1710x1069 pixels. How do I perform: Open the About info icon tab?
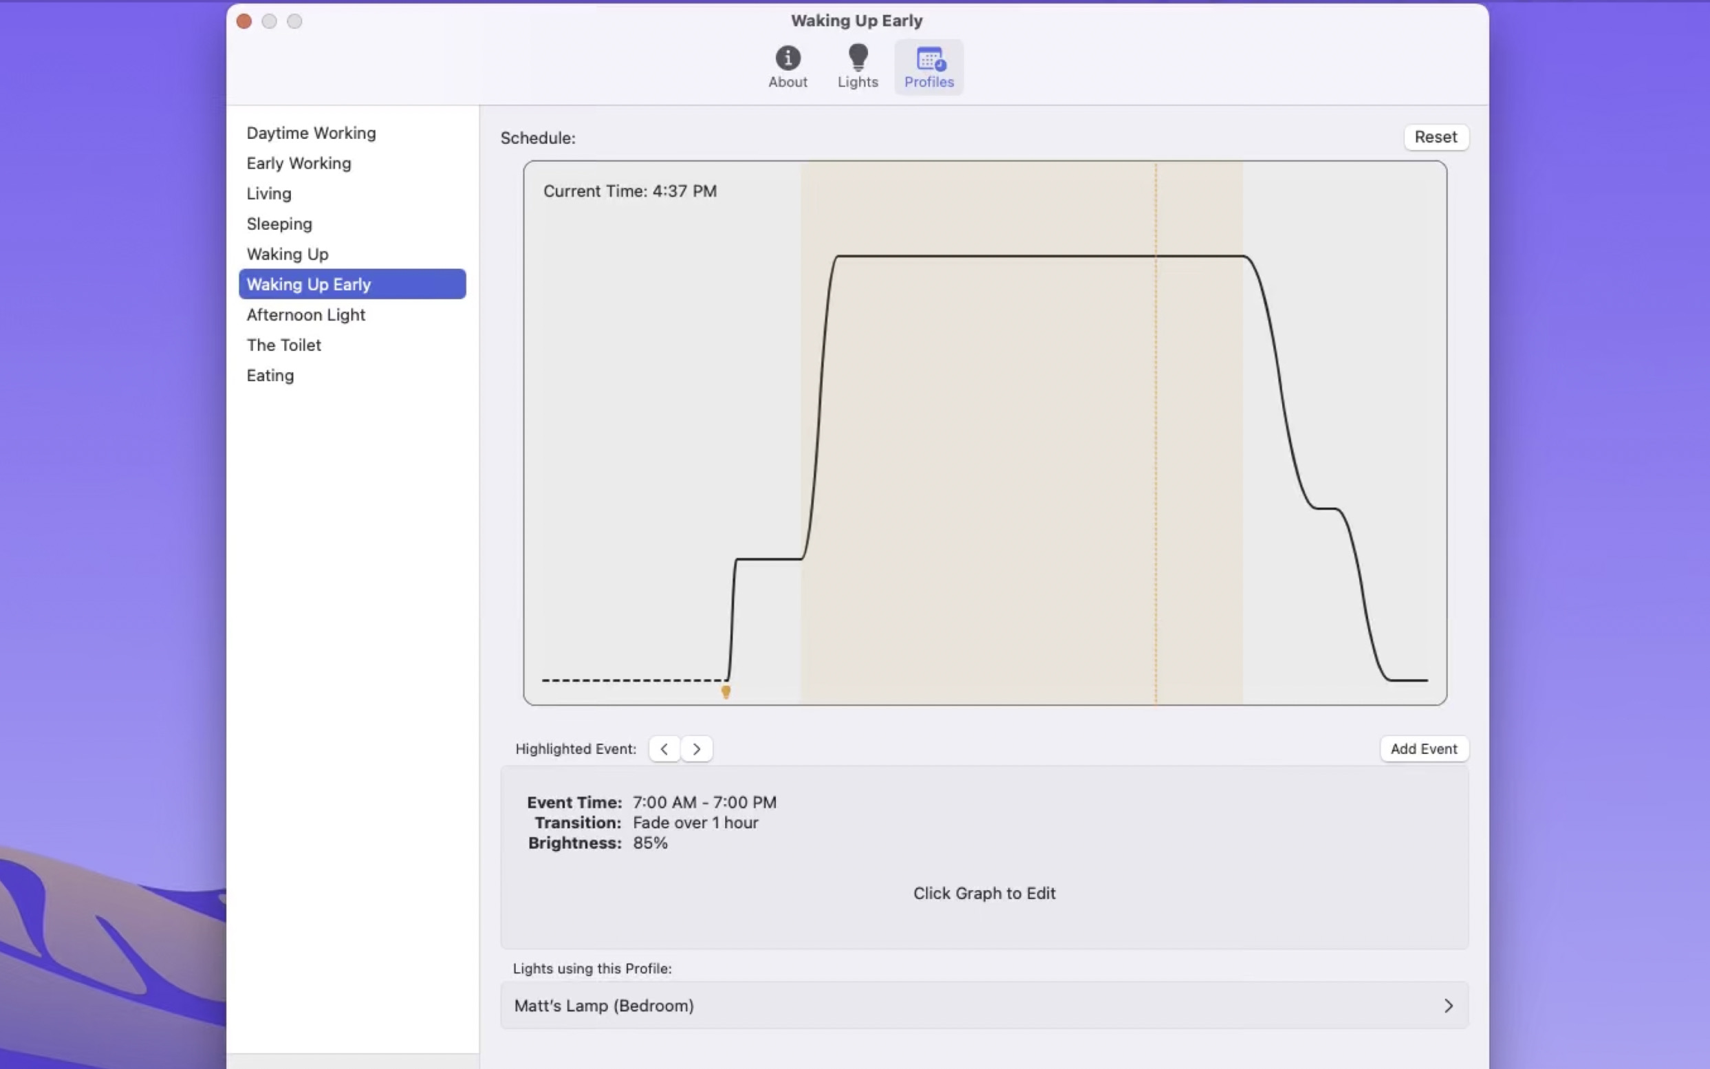[x=788, y=67]
